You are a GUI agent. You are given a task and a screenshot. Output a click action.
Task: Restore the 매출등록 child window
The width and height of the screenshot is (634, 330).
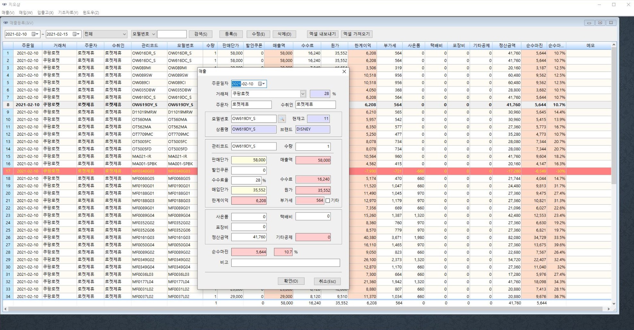(600, 23)
